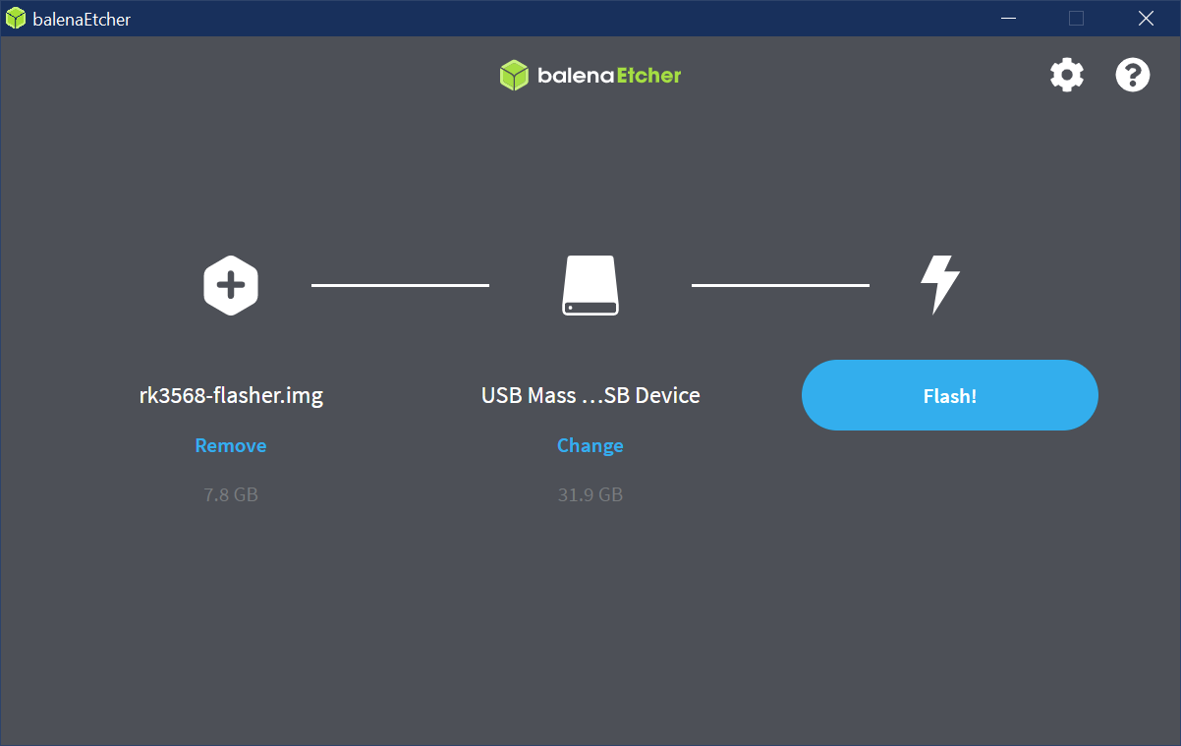Change the selected USB Mass Storage device
This screenshot has height=746, width=1181.
click(x=590, y=445)
